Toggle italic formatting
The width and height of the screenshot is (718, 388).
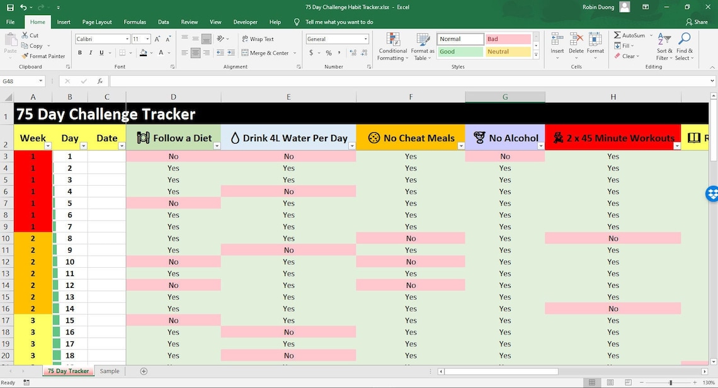click(91, 53)
